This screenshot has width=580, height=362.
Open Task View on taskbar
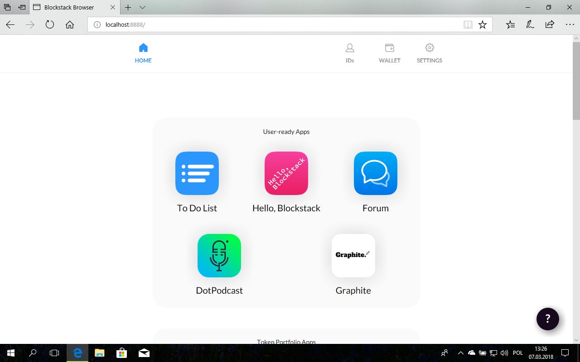54,353
